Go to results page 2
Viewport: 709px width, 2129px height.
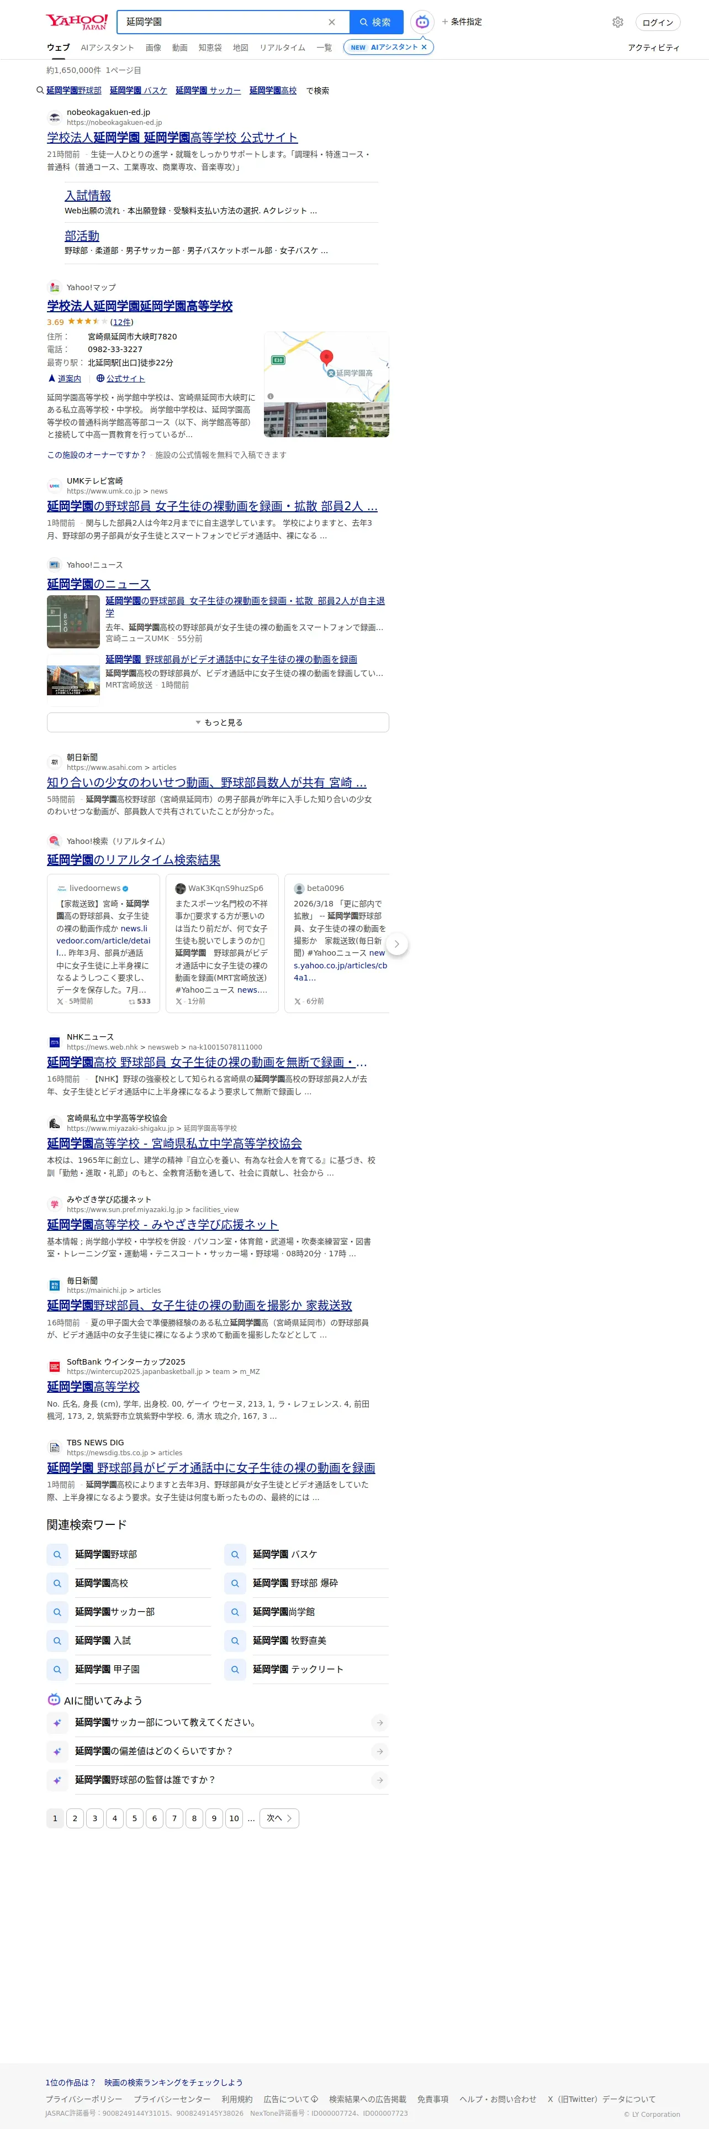pos(75,1818)
